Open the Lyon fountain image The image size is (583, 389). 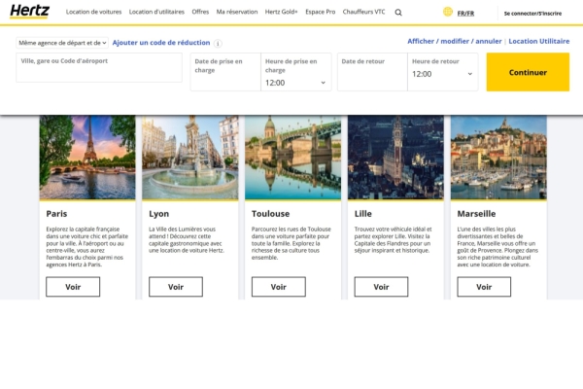pos(190,158)
